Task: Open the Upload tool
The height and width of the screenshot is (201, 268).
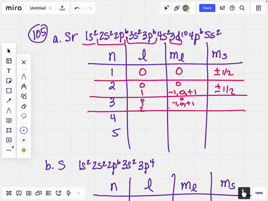Action: coord(9,140)
